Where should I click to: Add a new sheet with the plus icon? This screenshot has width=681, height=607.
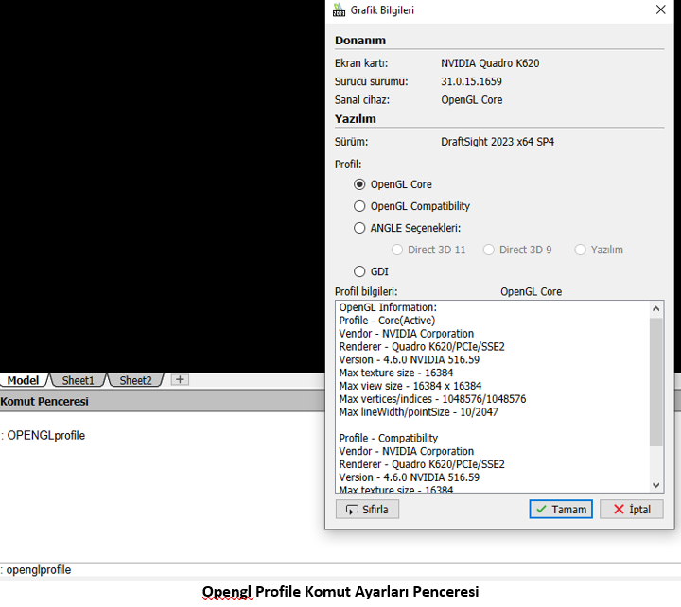180,379
